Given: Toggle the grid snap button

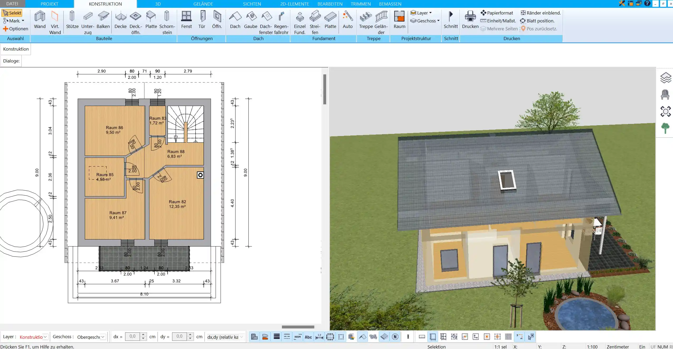Looking at the screenshot, I should (508, 337).
